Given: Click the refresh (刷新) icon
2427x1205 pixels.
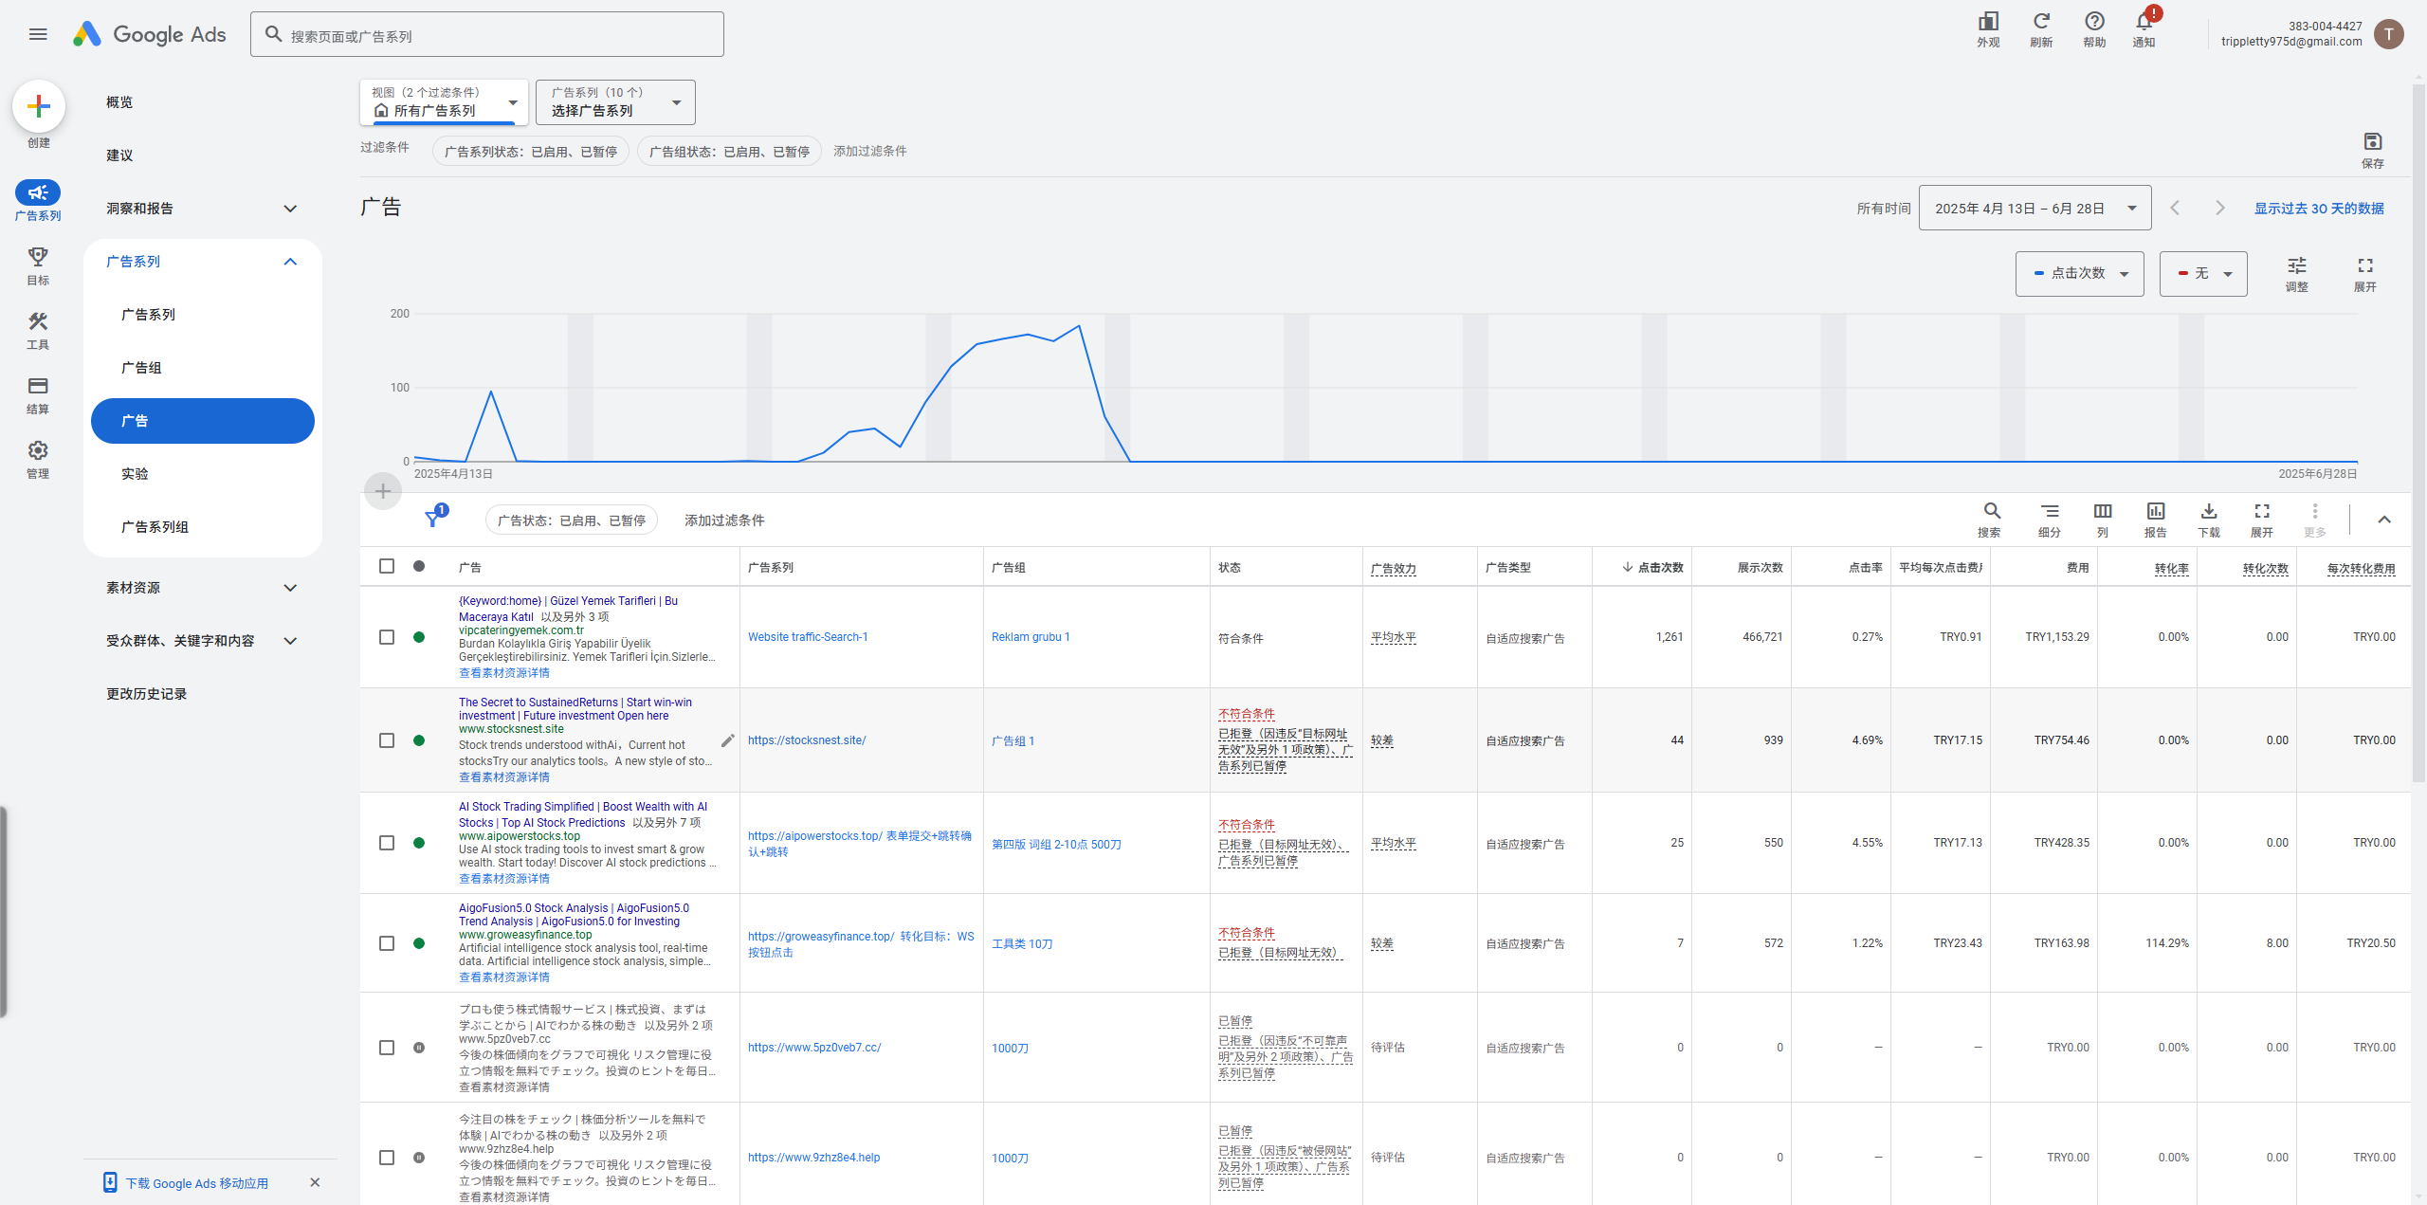Looking at the screenshot, I should click(x=2040, y=22).
